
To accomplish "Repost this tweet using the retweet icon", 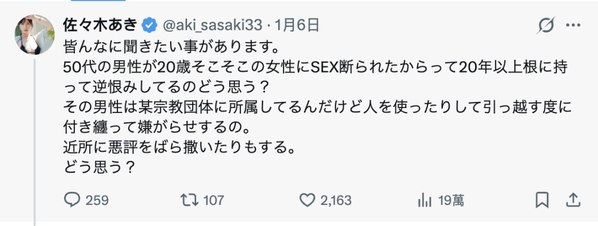I will 190,199.
